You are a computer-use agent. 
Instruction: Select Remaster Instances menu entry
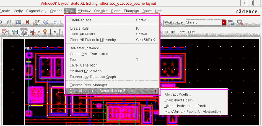pyautogui.click(x=112, y=48)
